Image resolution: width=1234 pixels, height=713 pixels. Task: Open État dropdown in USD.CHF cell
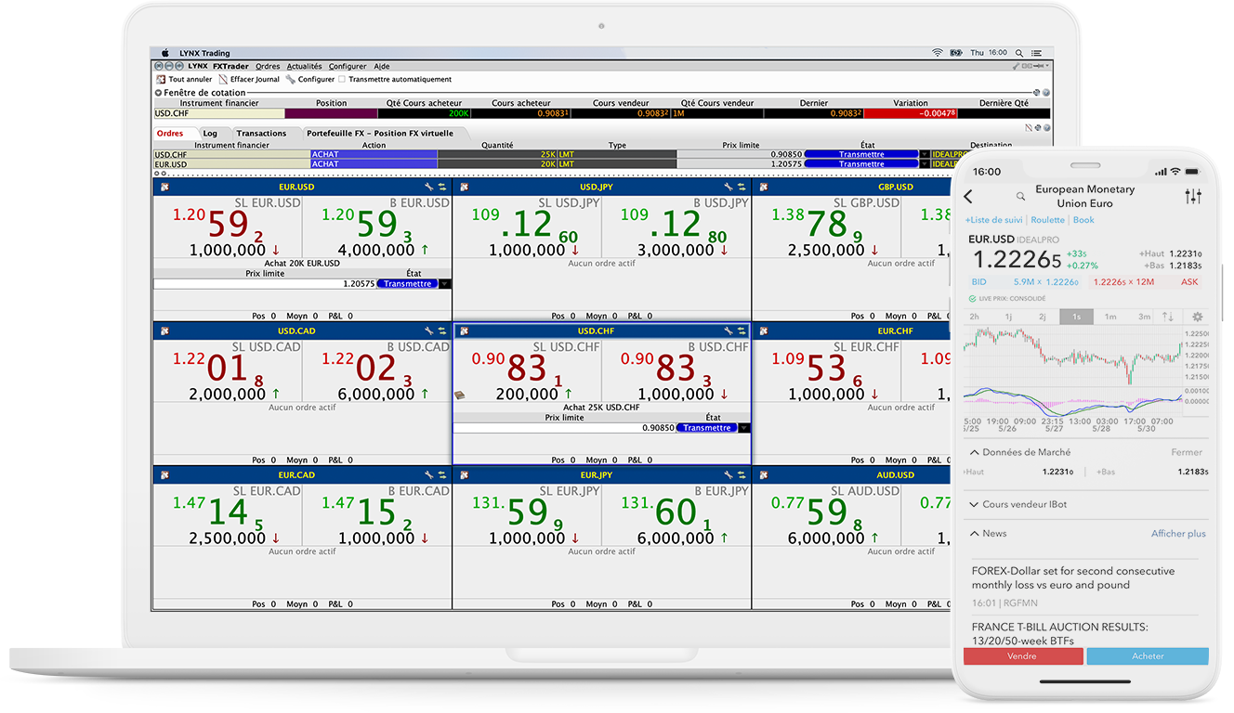[743, 428]
